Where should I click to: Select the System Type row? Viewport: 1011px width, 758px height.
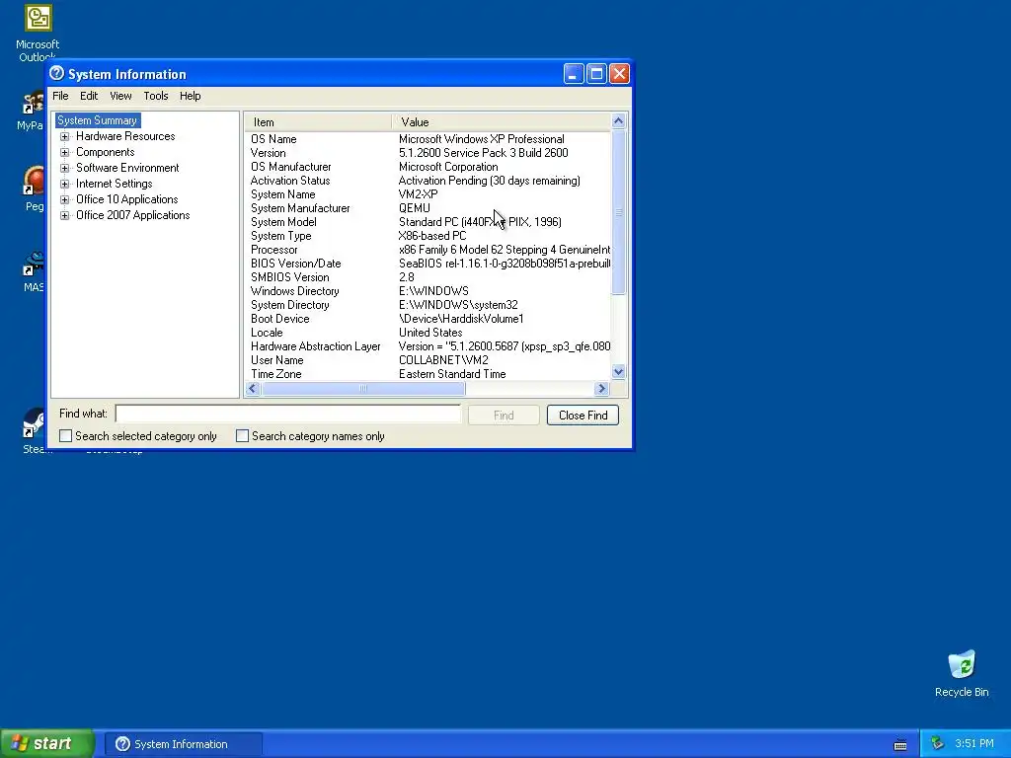pos(428,236)
